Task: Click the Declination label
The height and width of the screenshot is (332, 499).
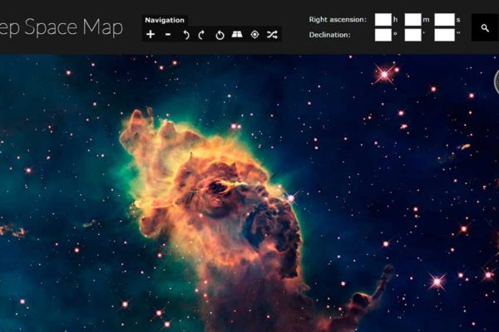Action: (329, 35)
